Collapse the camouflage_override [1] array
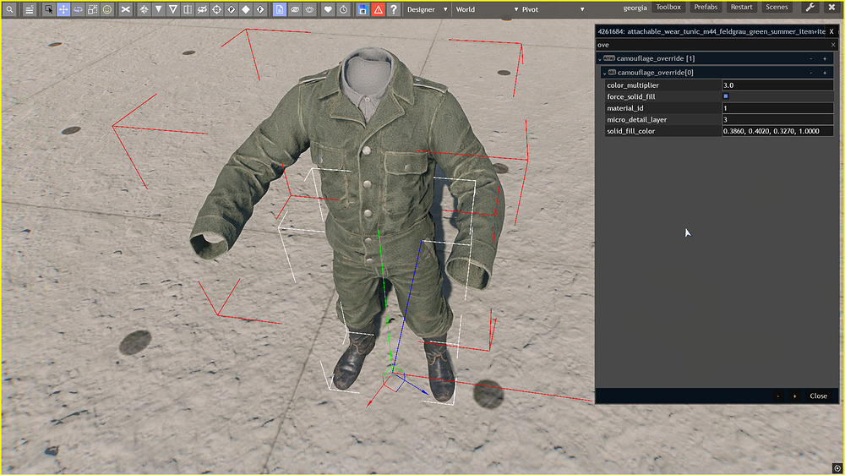This screenshot has width=845, height=475. pyautogui.click(x=600, y=59)
